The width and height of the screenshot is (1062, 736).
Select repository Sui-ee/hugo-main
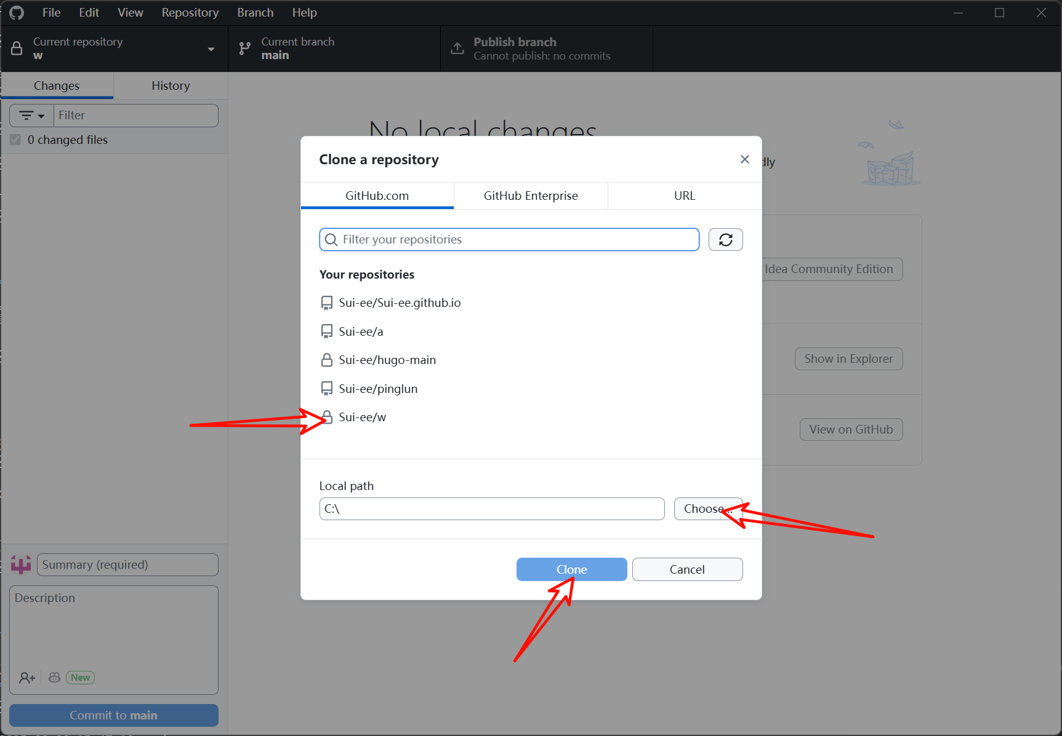coord(531,360)
